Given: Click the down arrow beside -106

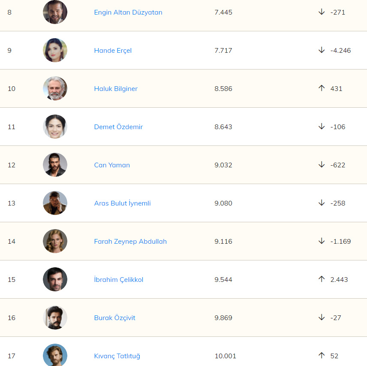Looking at the screenshot, I should pos(322,127).
